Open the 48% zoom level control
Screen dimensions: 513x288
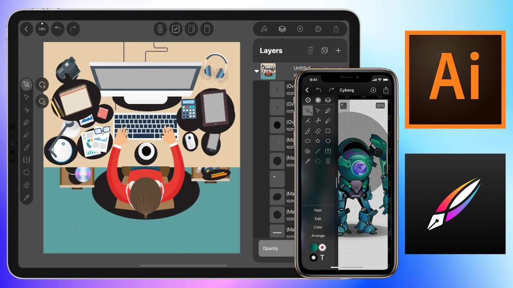tap(42, 29)
